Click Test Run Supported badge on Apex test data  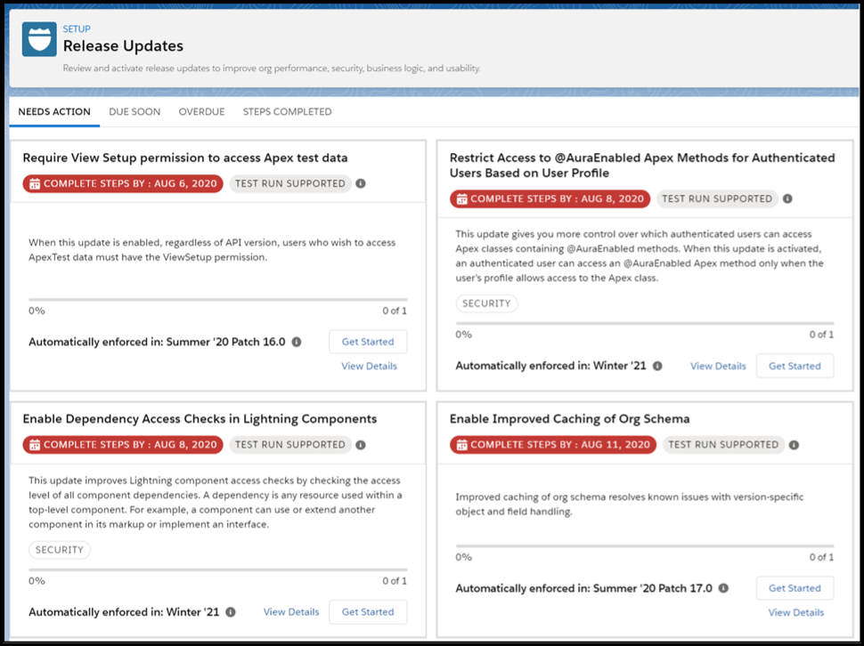pos(290,184)
